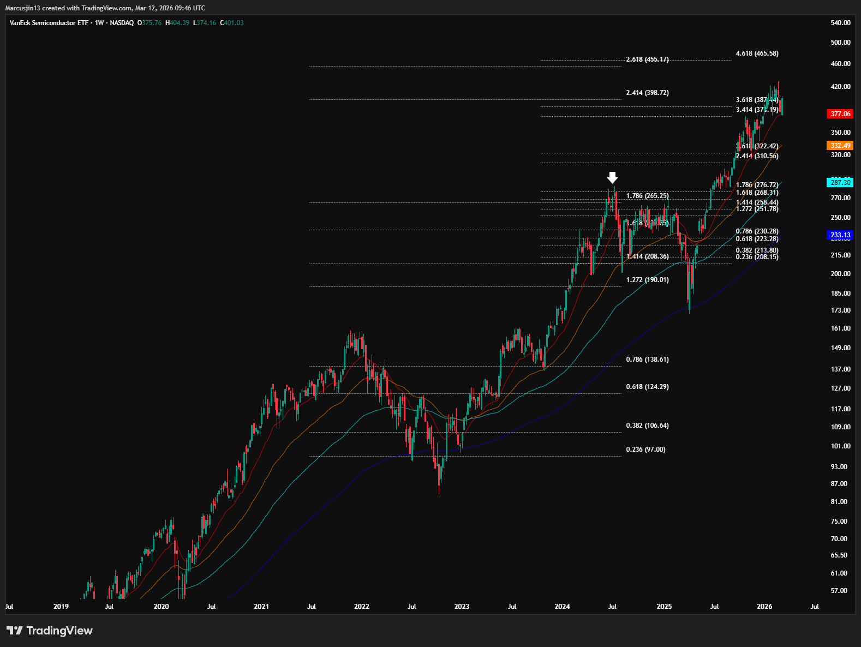Viewport: 861px width, 647px height.
Task: Click the 1W interval label in legend
Action: point(99,23)
